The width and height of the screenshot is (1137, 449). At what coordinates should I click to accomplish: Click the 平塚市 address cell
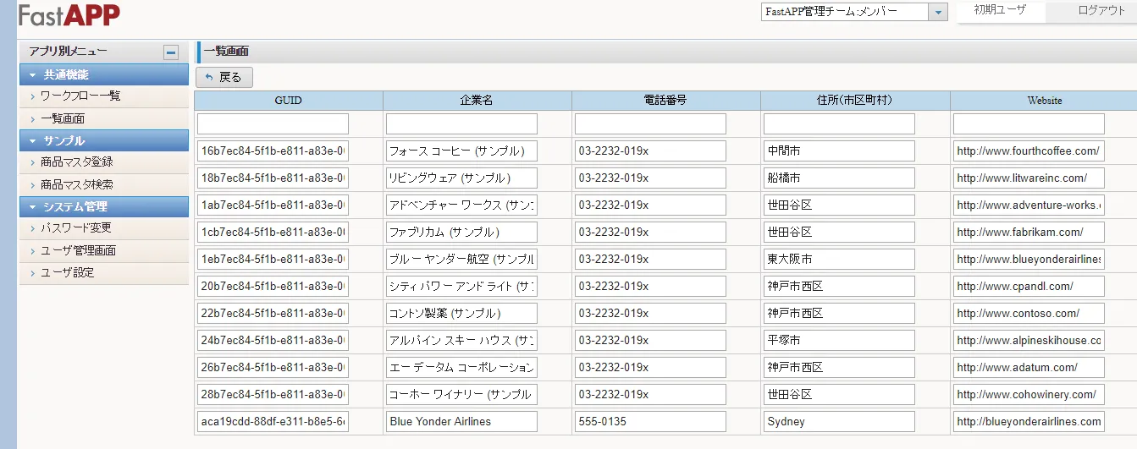(839, 341)
